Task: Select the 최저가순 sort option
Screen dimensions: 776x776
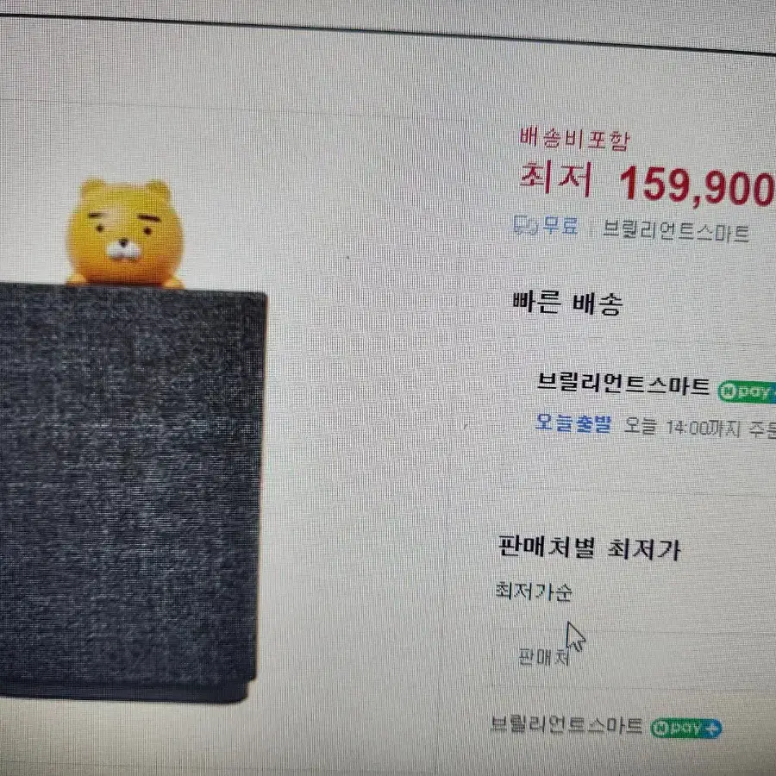Action: (x=534, y=591)
